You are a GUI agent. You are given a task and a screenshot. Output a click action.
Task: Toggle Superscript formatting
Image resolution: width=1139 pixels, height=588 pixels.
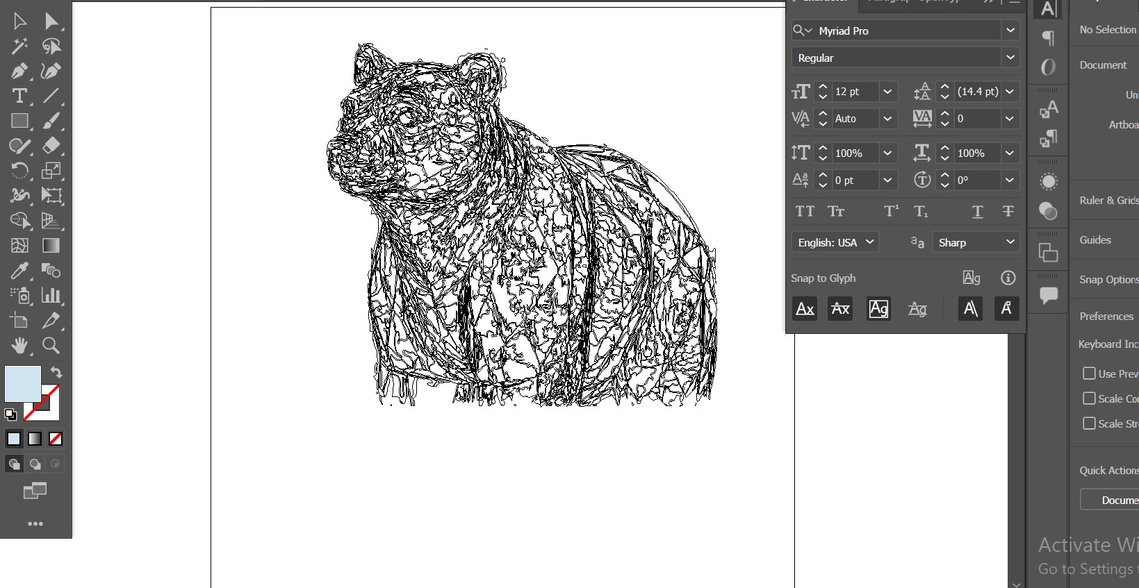click(891, 212)
